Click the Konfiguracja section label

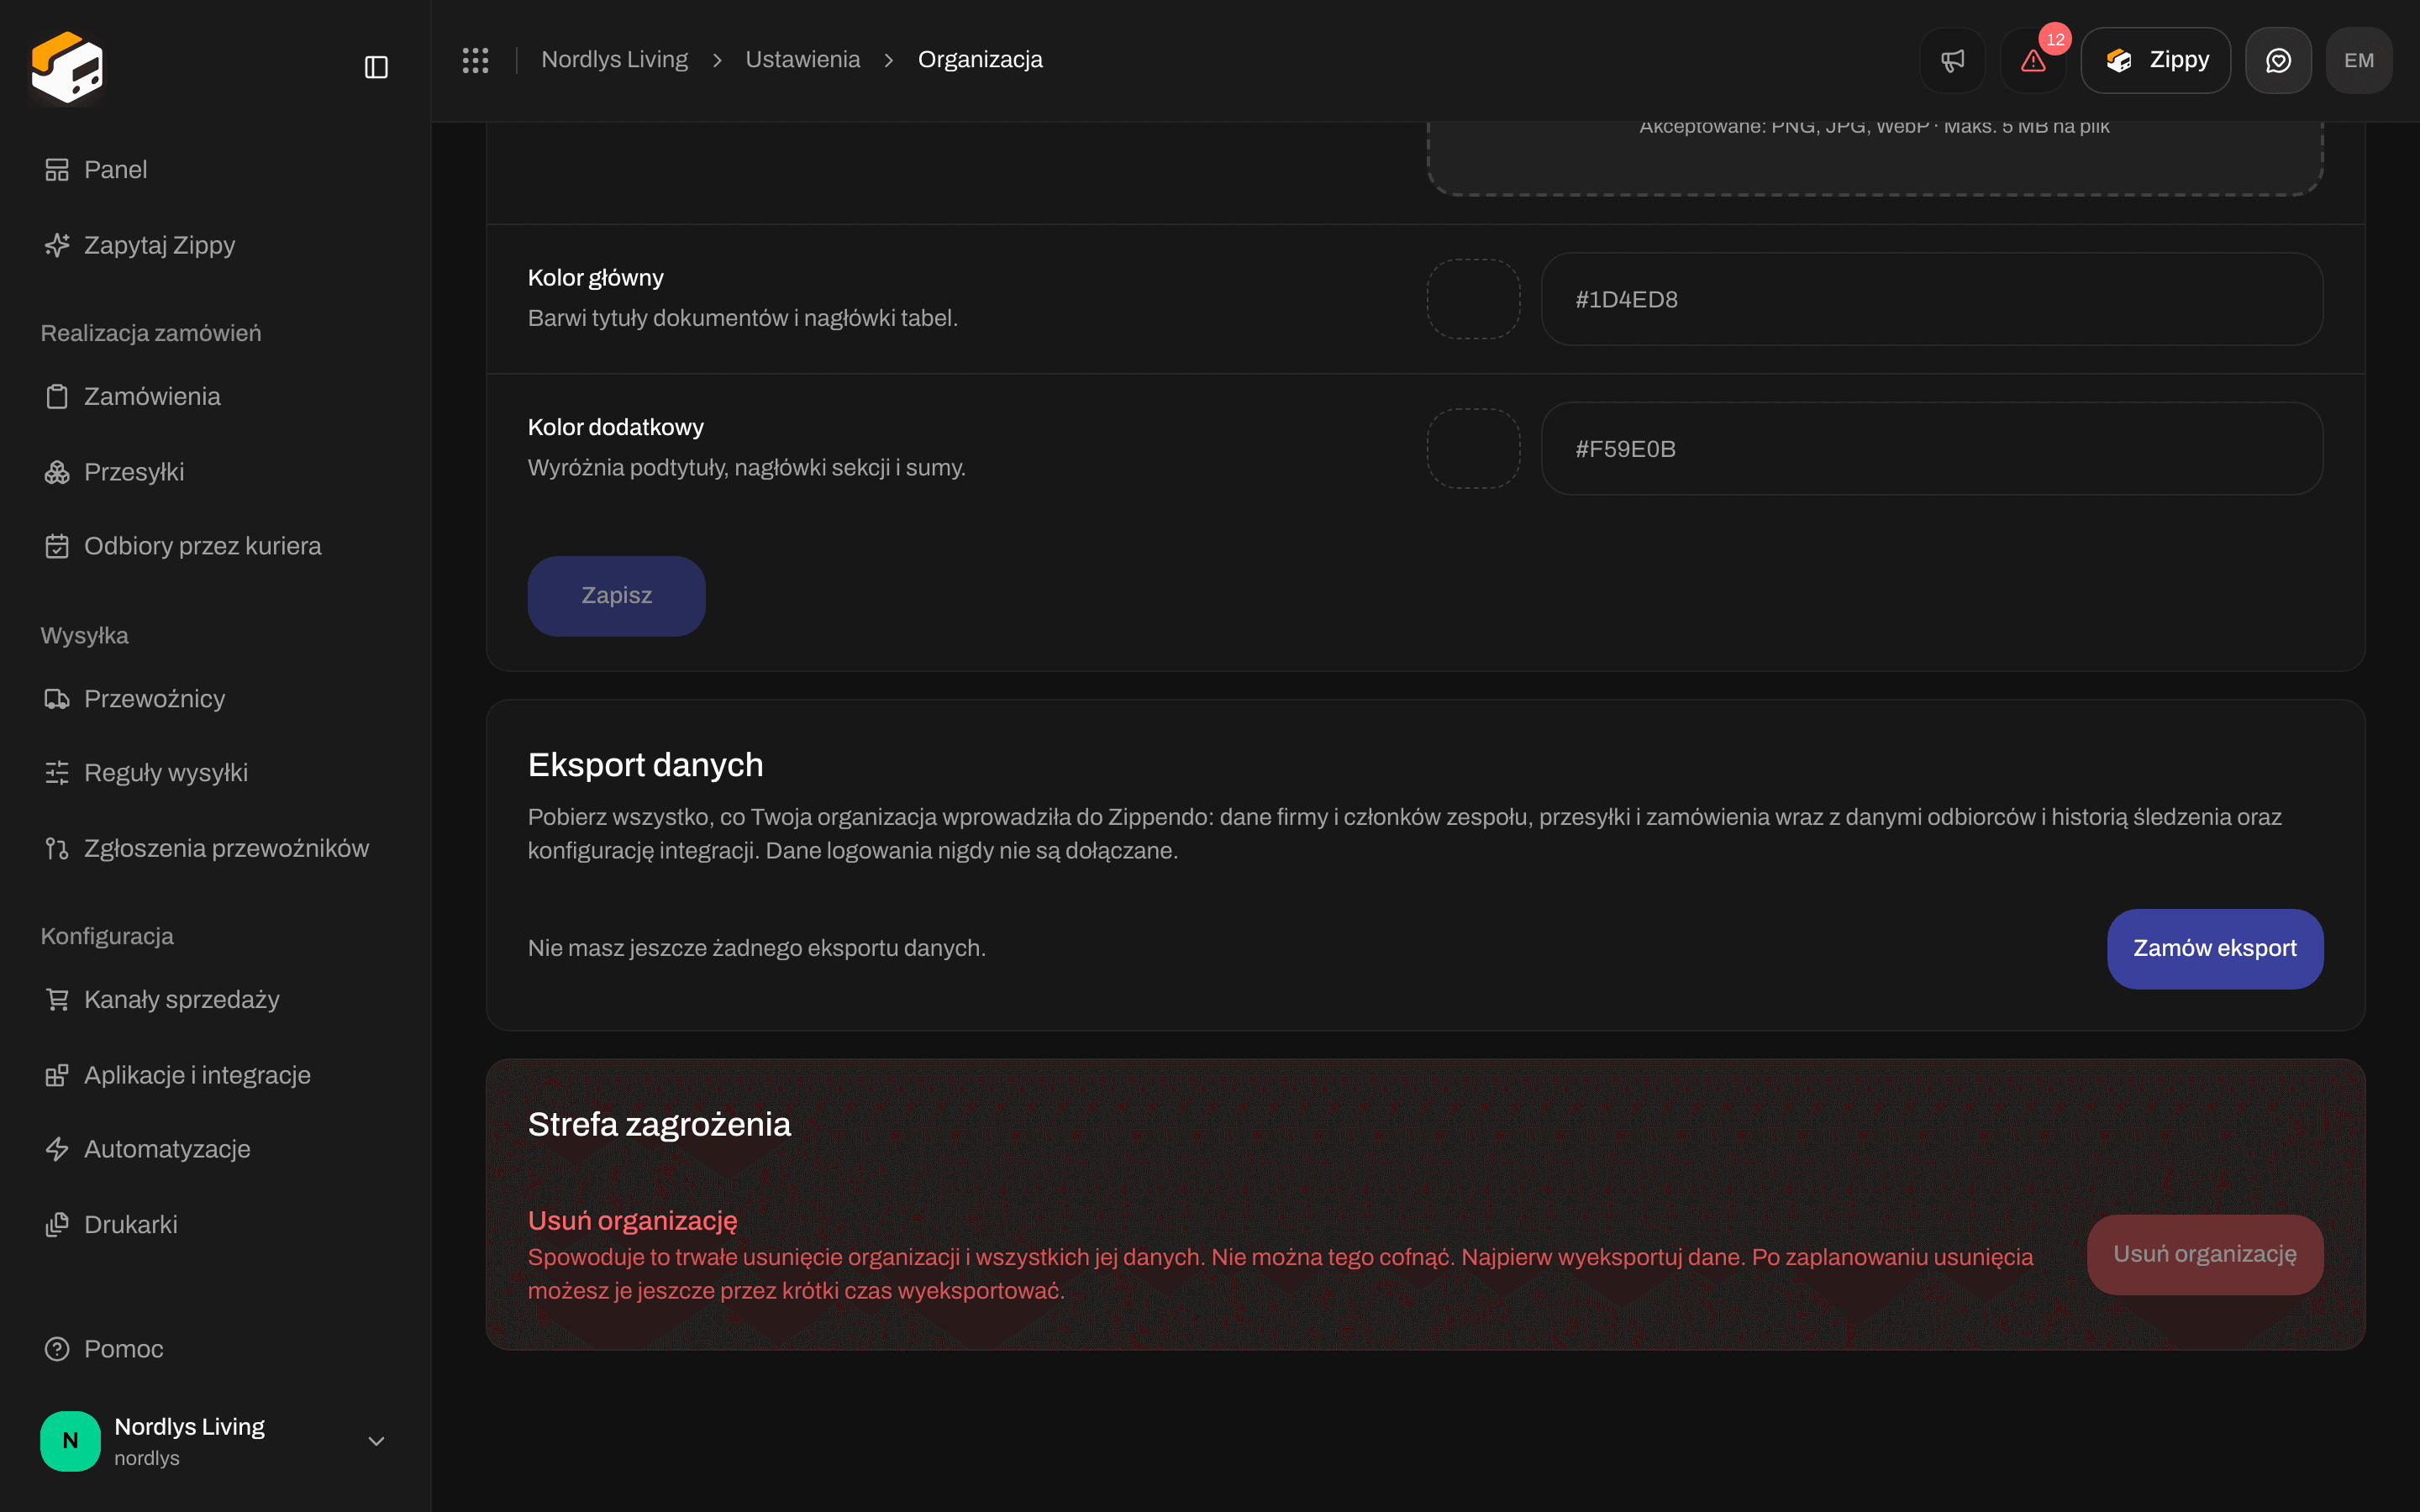tap(107, 936)
